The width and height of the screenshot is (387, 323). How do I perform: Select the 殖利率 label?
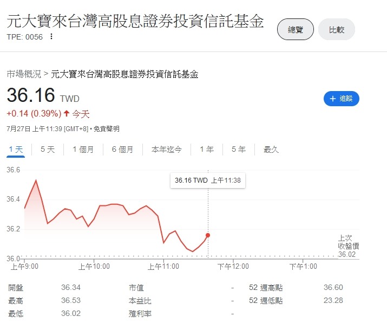pyautogui.click(x=140, y=314)
